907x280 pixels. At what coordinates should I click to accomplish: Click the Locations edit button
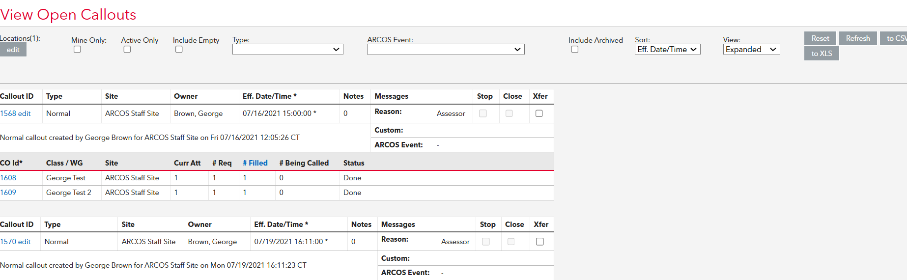pyautogui.click(x=13, y=50)
